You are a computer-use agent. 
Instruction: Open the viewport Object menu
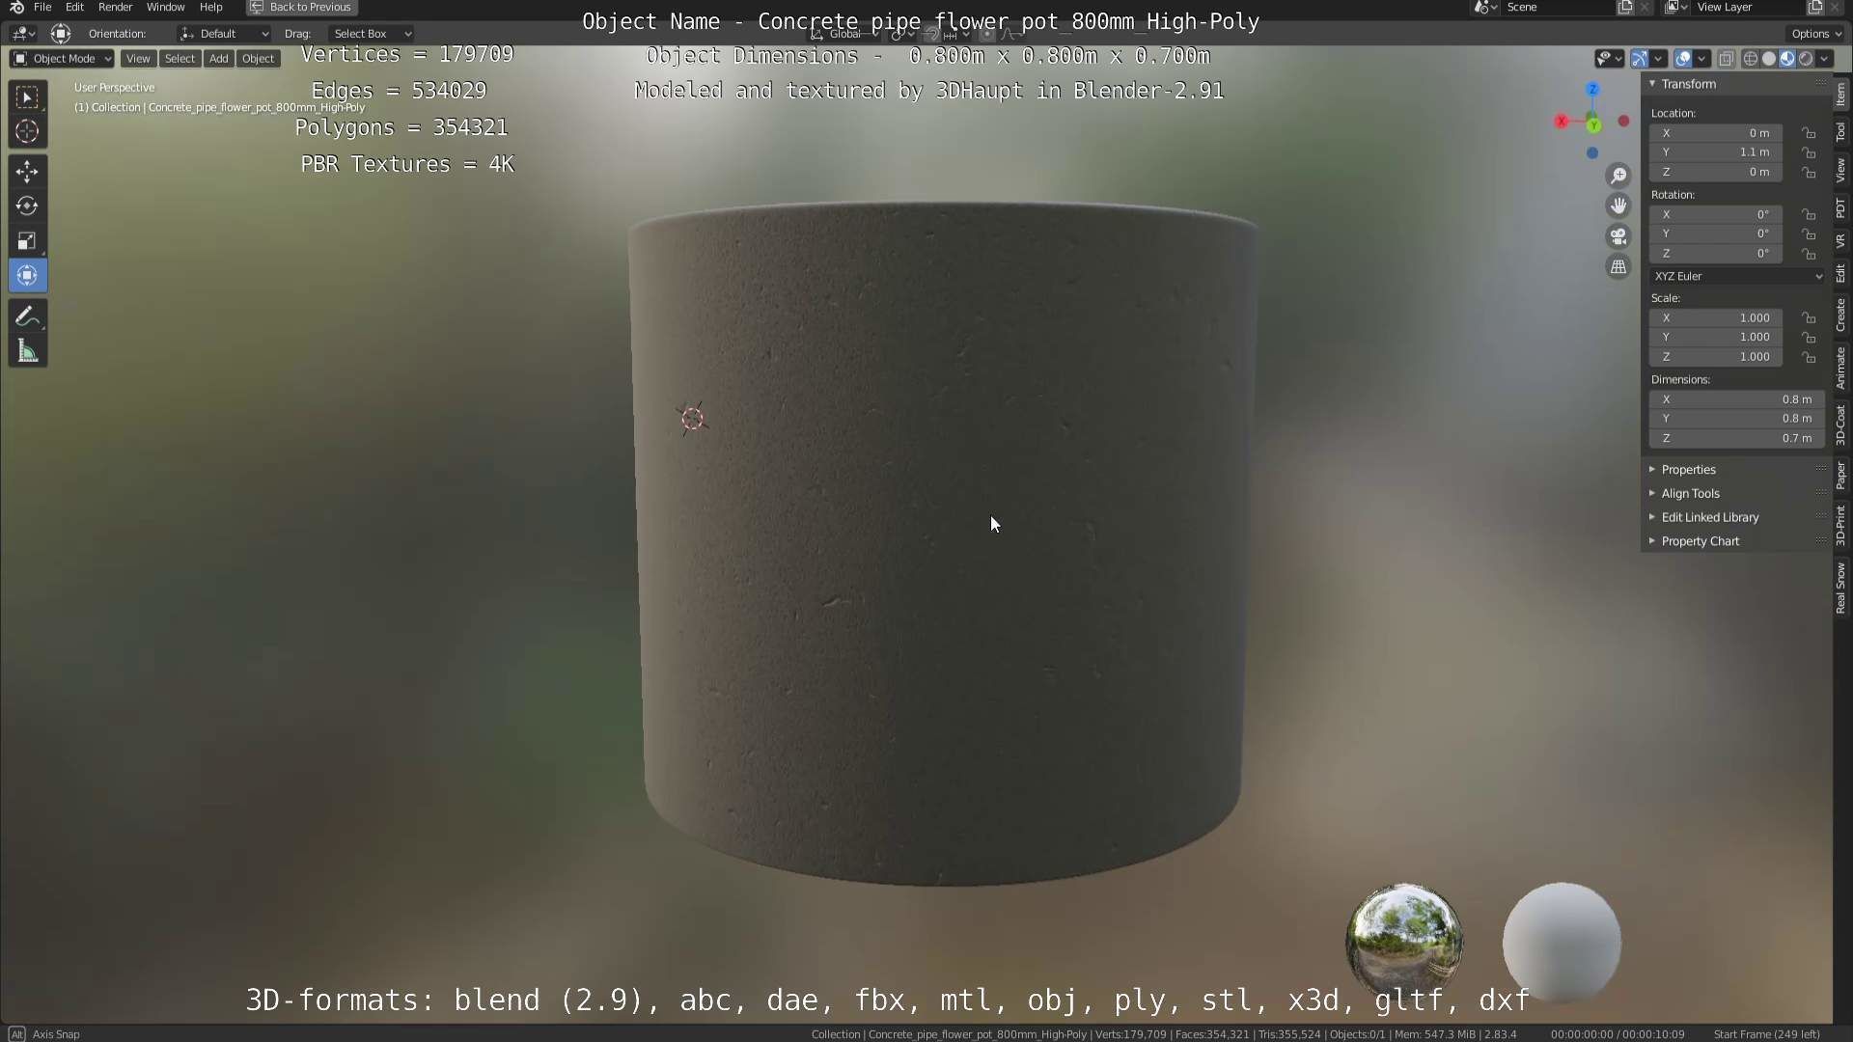coord(258,59)
